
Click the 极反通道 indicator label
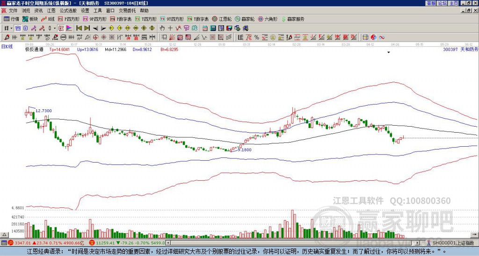(x=34, y=49)
